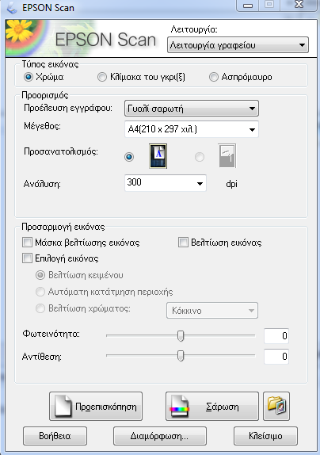Enable Μάσκα βελτίωσης εικόνας checkbox

coord(27,243)
